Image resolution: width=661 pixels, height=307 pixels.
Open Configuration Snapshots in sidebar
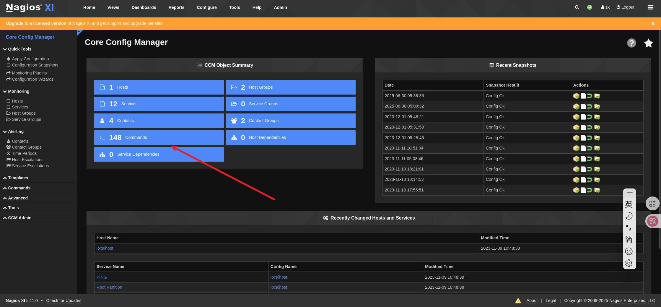click(35, 65)
